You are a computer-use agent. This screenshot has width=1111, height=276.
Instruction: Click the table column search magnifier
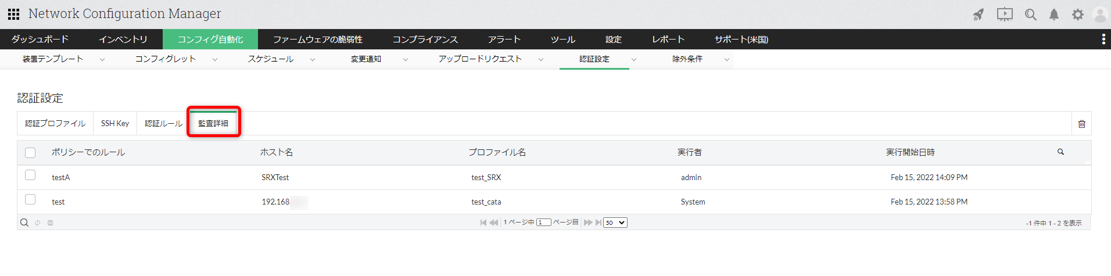coord(1060,152)
